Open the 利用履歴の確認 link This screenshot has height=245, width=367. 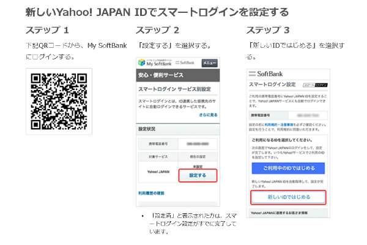tap(151, 193)
